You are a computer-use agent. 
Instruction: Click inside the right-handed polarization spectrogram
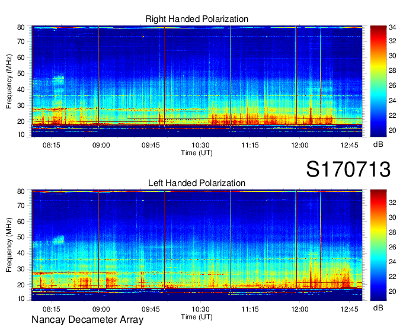pos(197,81)
